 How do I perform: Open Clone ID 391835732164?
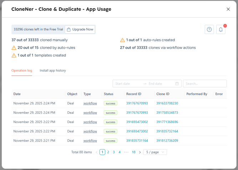(167, 131)
